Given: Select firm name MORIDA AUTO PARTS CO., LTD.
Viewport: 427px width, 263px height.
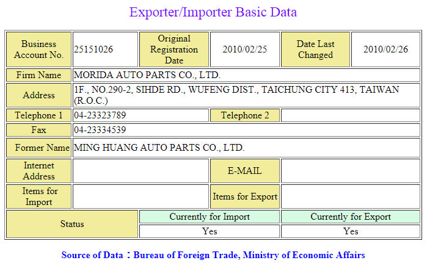Looking at the screenshot, I should pyautogui.click(x=147, y=75).
